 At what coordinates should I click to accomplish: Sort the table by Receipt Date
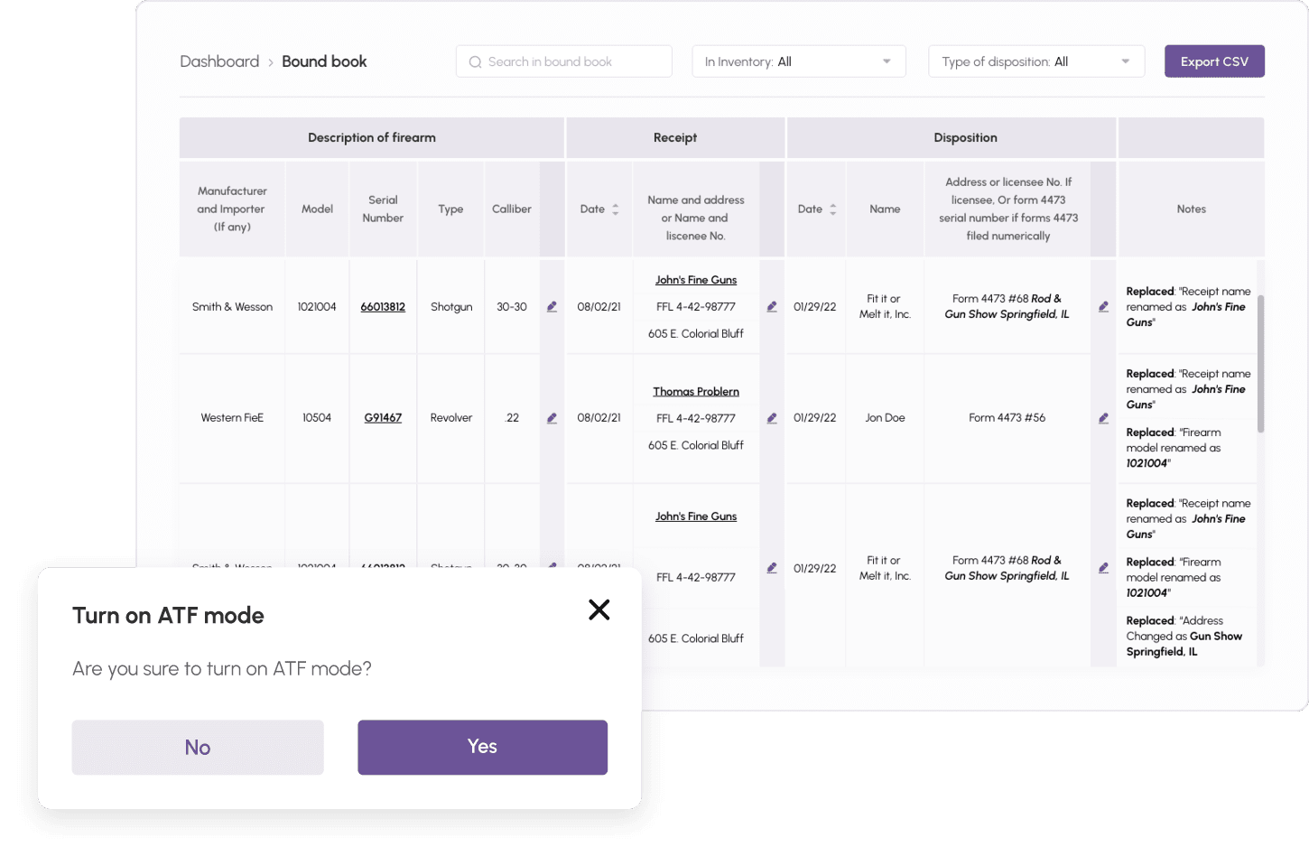click(x=617, y=209)
